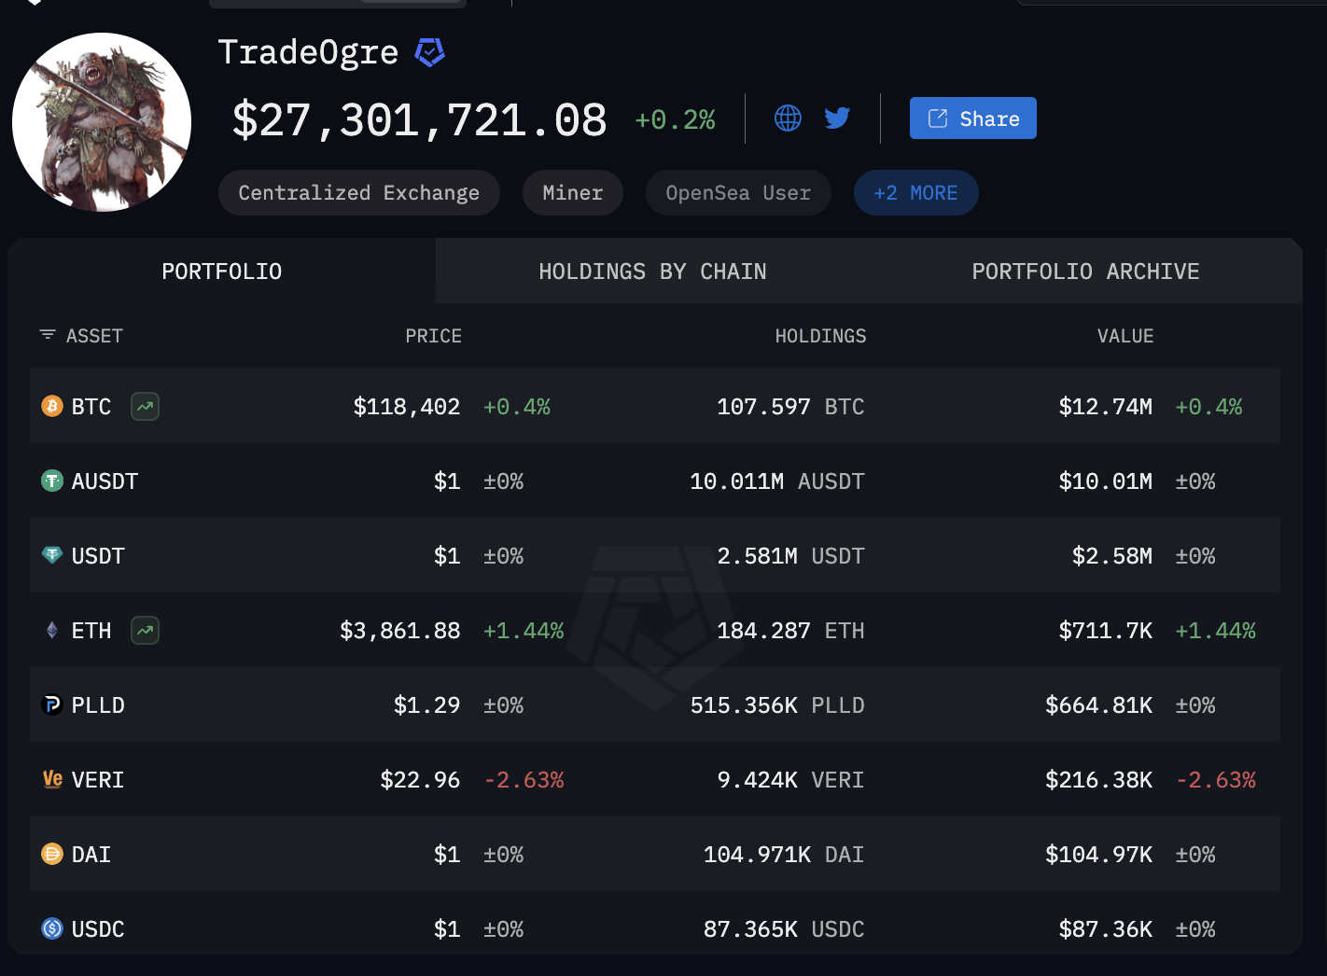The height and width of the screenshot is (976, 1327).
Task: Click the $216.38K VERI value
Action: pos(1099,780)
